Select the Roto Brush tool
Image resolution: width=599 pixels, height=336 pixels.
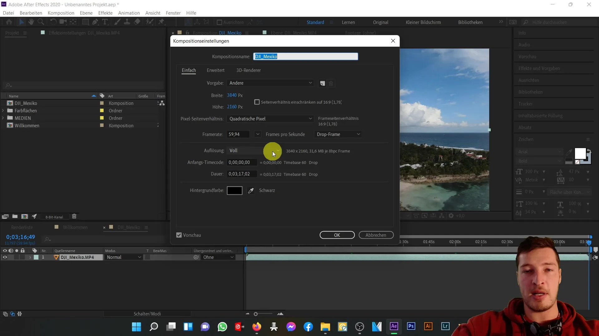[x=150, y=22]
